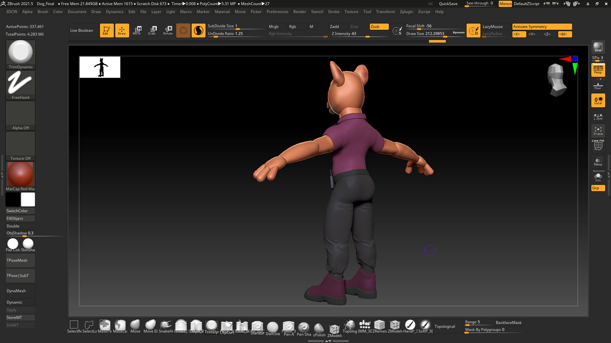
Task: Choose the Topology brush
Action: pyautogui.click(x=350, y=326)
